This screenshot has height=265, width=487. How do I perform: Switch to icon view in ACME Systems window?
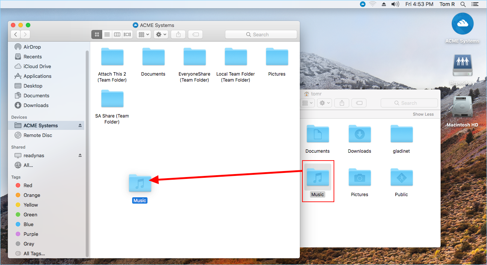pos(97,34)
